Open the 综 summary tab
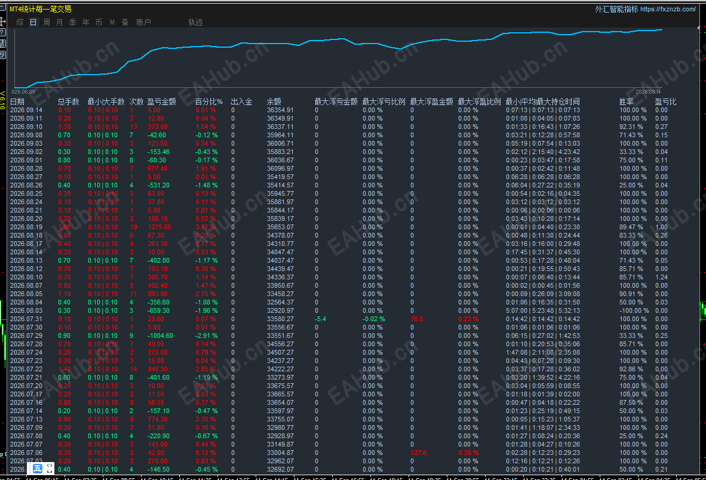706x480 pixels. pos(20,22)
